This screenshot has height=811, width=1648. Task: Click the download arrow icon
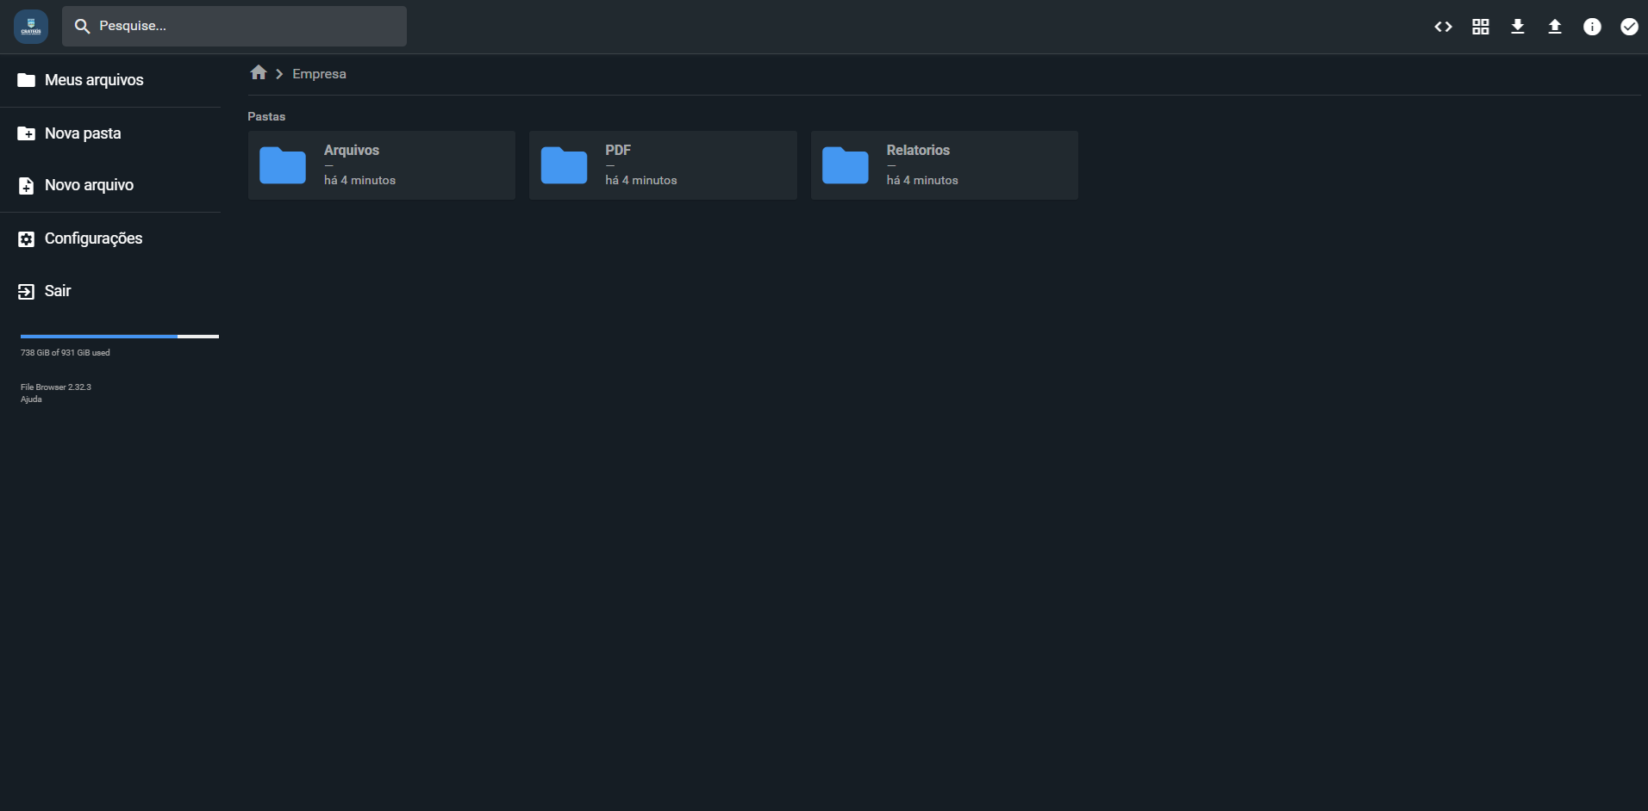point(1517,27)
